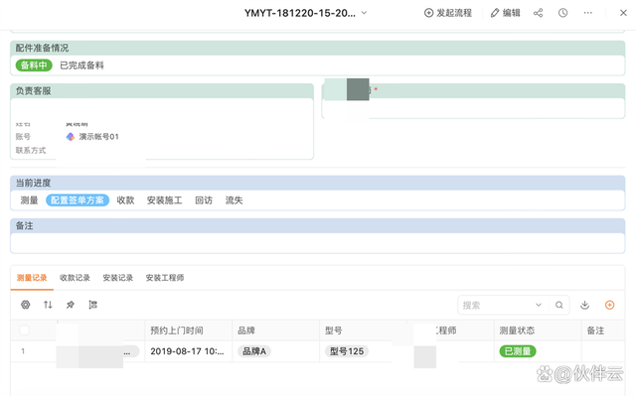
Task: Toggle the select-all checkbox in table header
Action: [x=24, y=330]
